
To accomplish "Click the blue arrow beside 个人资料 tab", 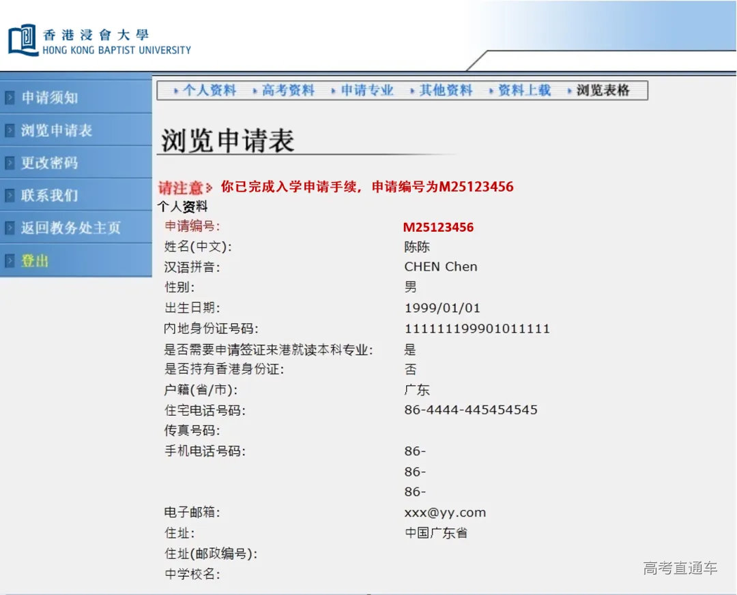I will coord(177,89).
